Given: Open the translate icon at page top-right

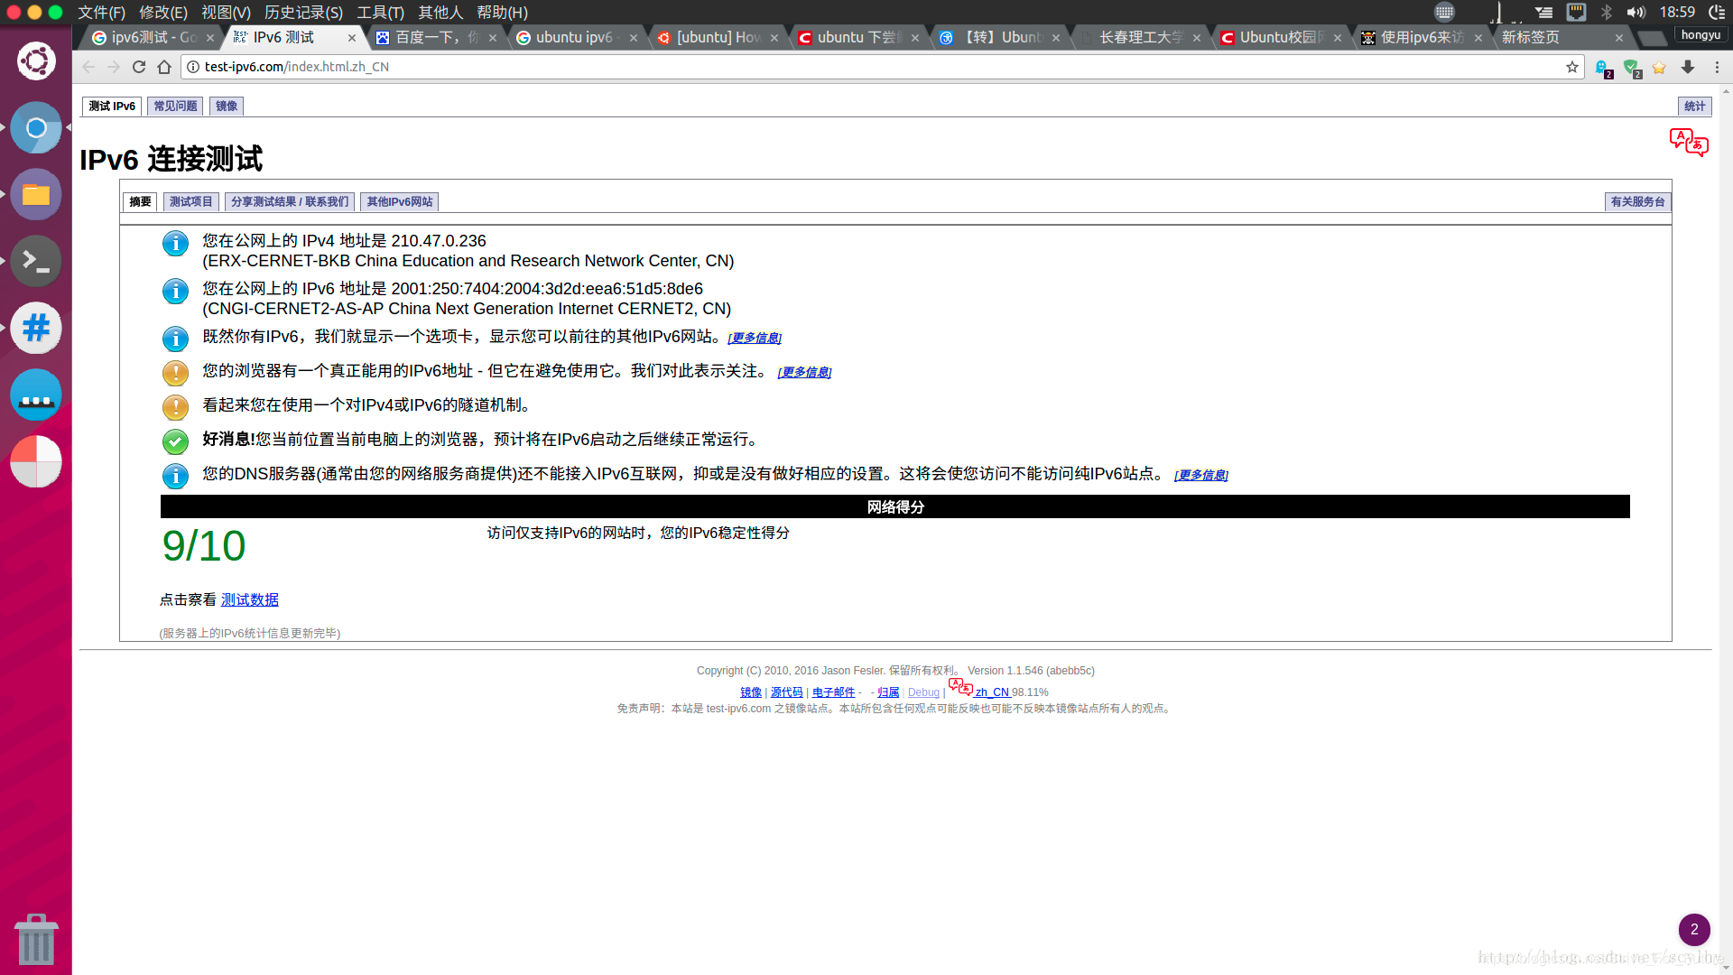Looking at the screenshot, I should (x=1688, y=142).
